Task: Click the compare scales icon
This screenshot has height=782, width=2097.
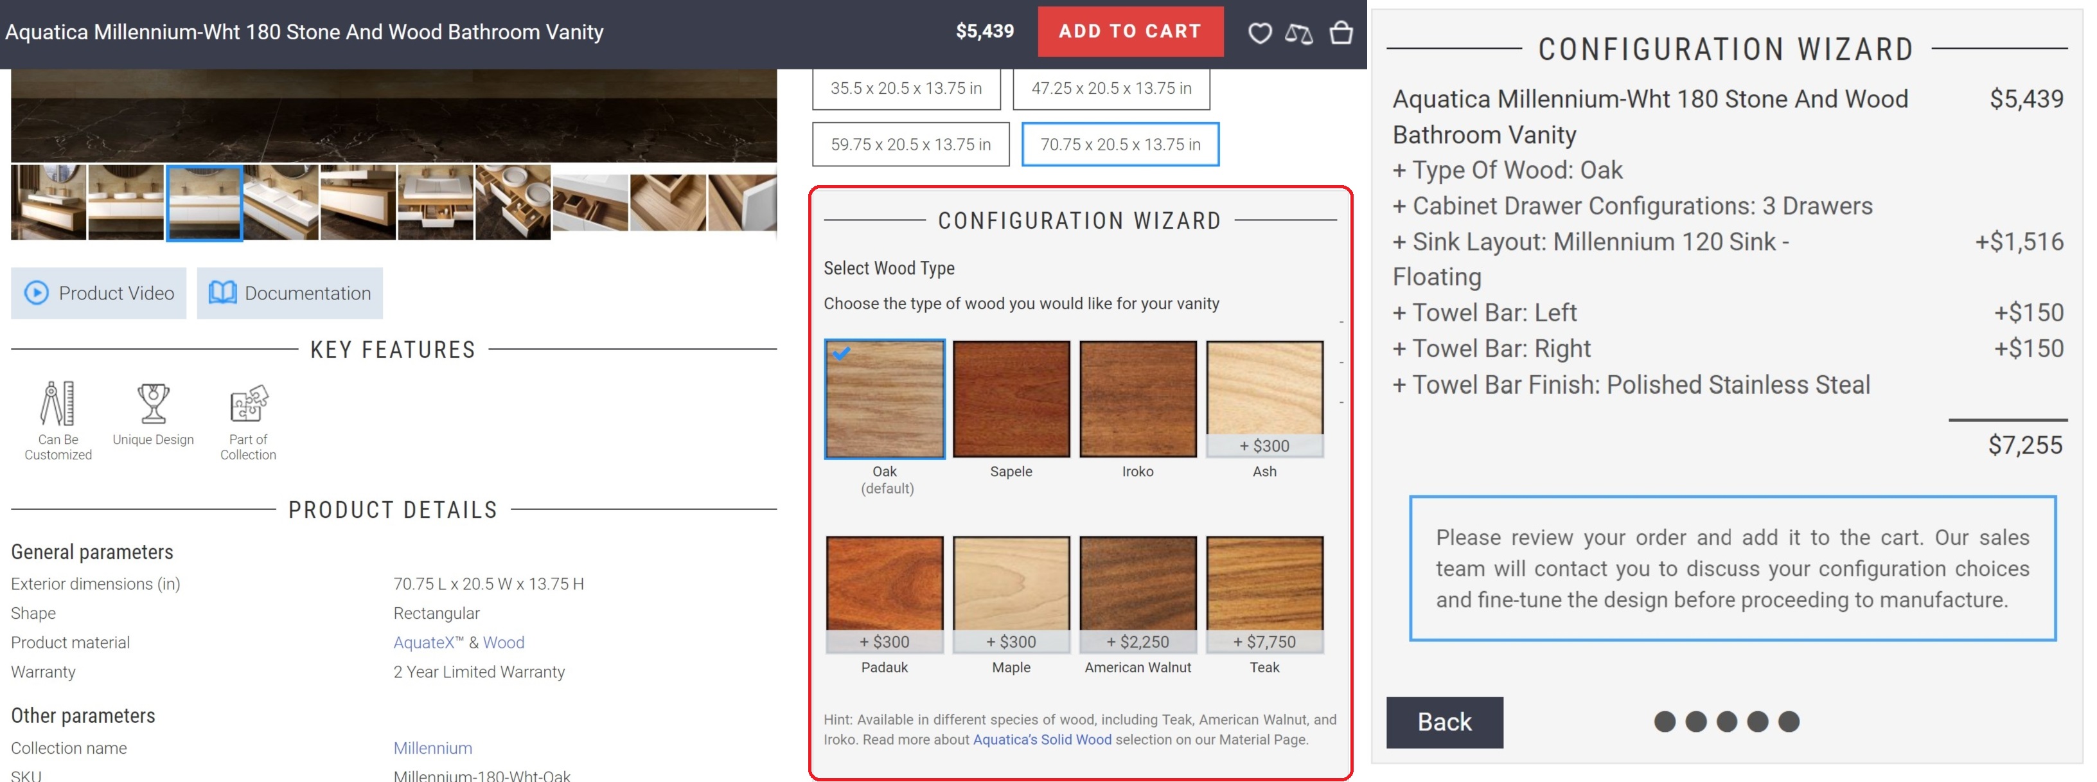Action: tap(1298, 33)
